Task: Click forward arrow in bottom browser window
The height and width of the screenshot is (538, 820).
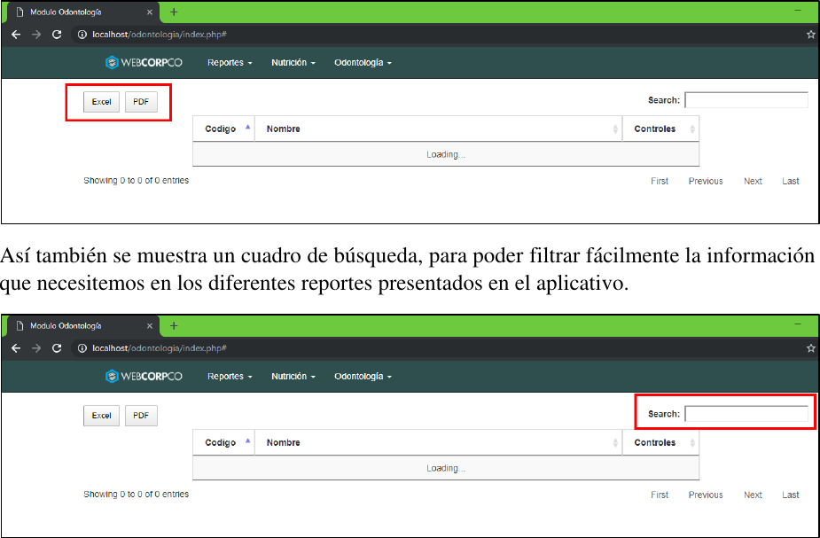Action: coord(36,348)
